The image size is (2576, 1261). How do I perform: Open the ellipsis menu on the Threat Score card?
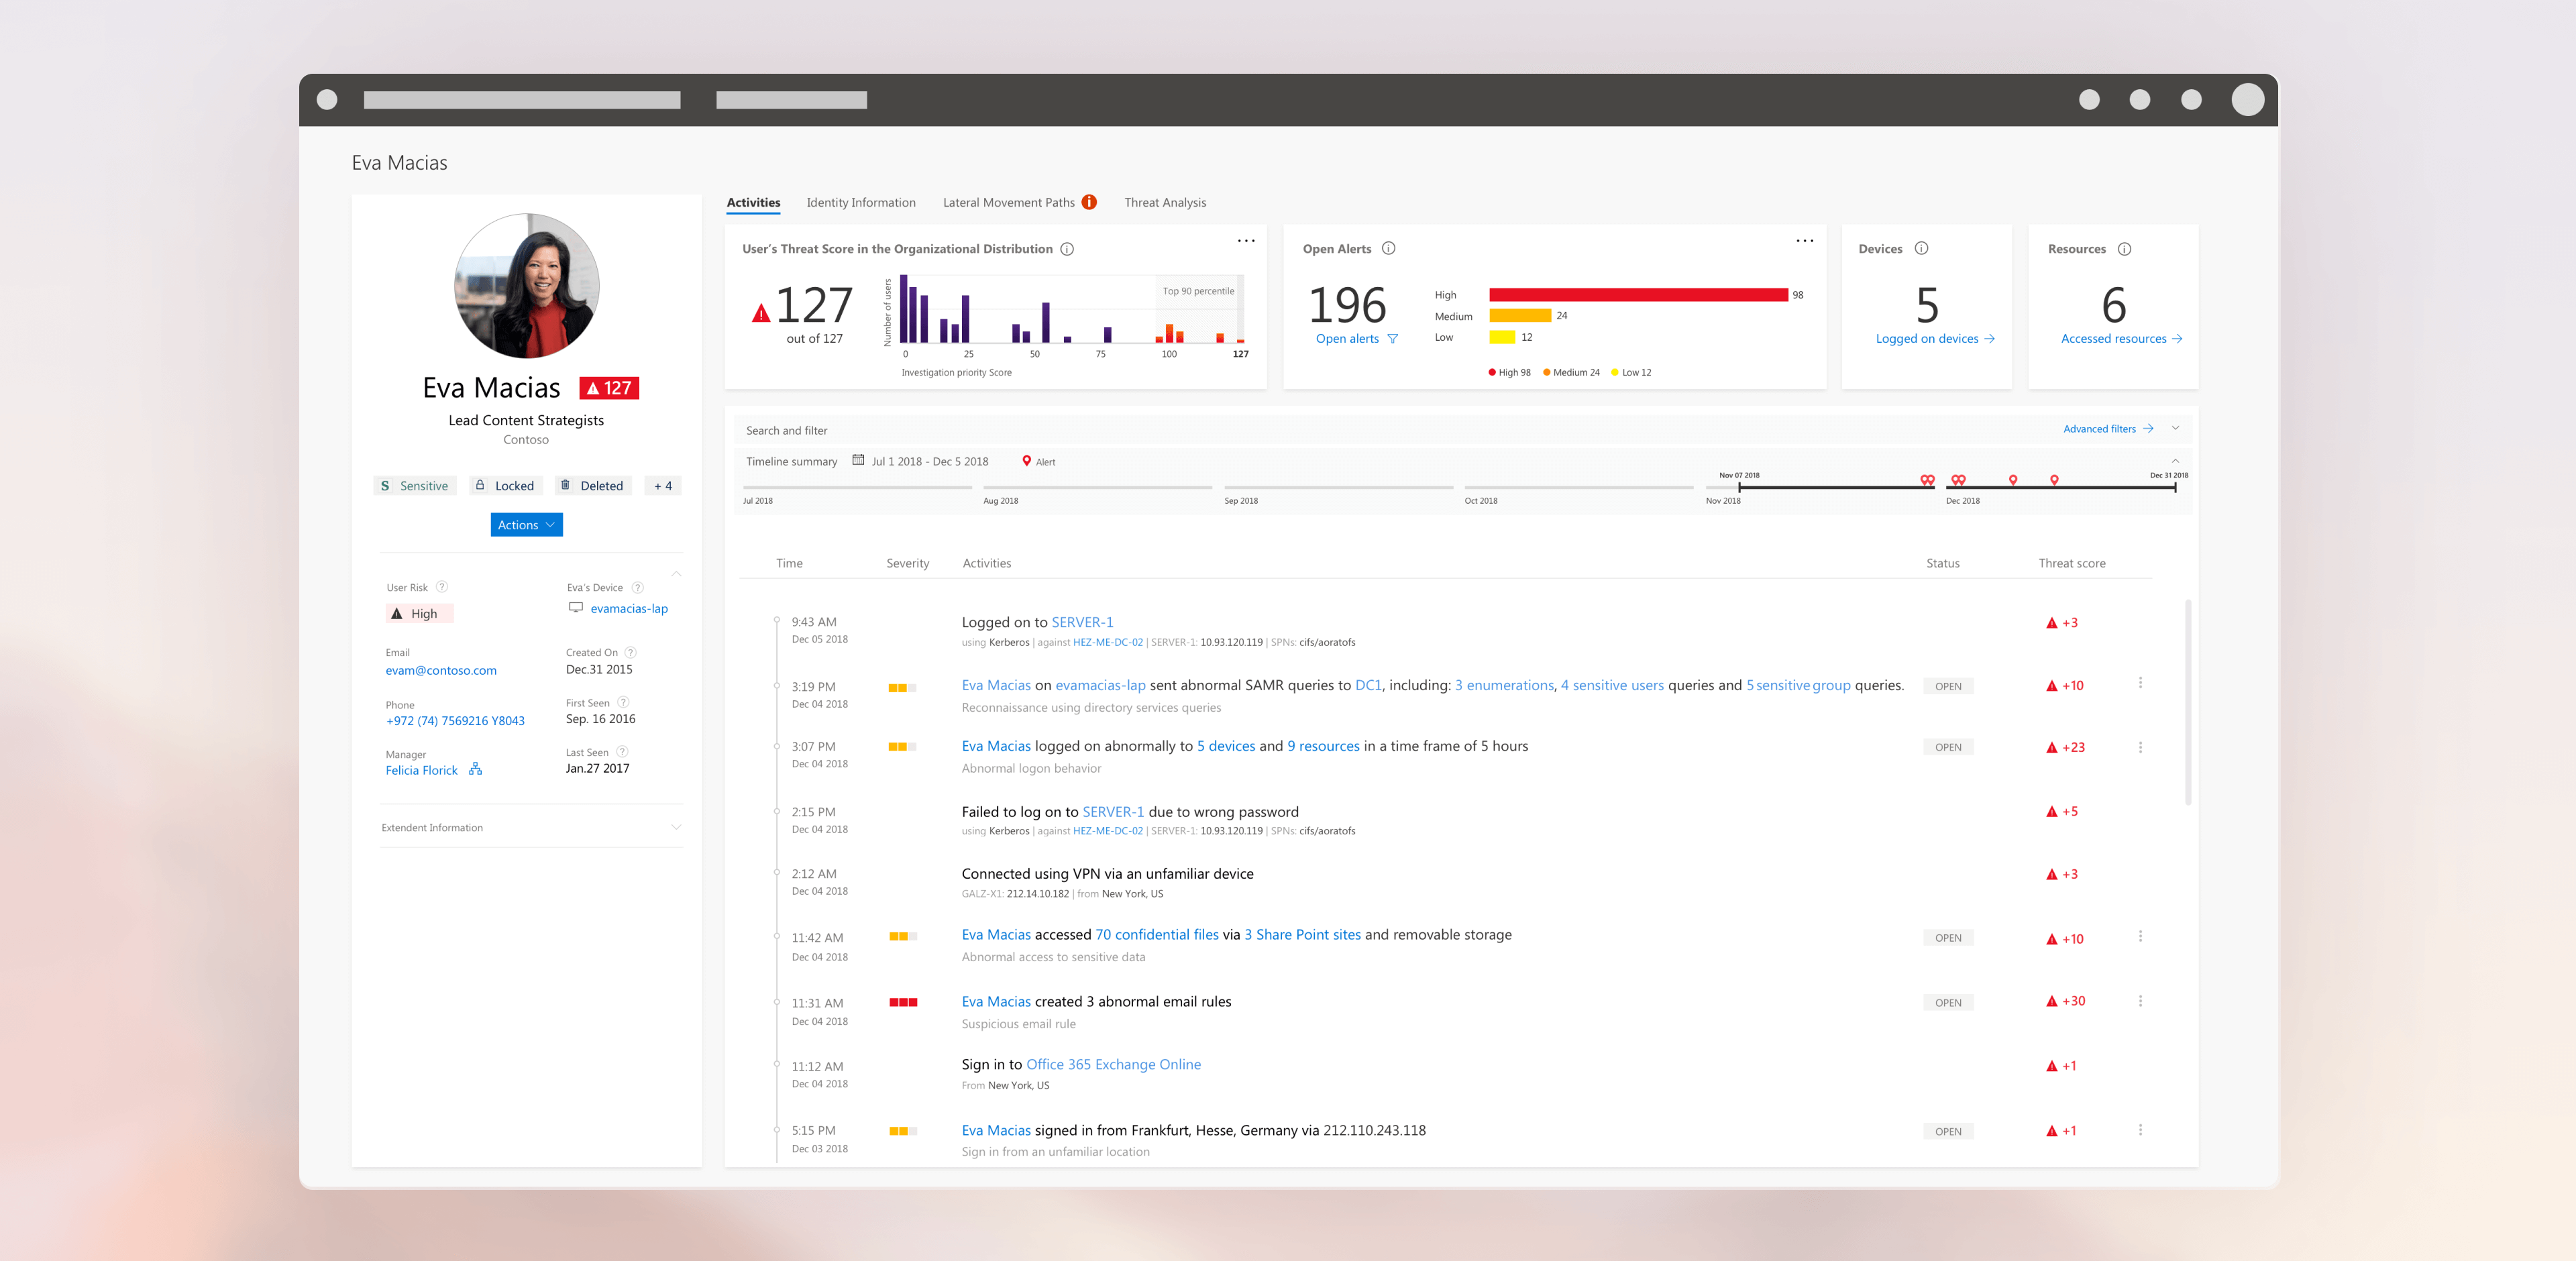click(x=1246, y=240)
